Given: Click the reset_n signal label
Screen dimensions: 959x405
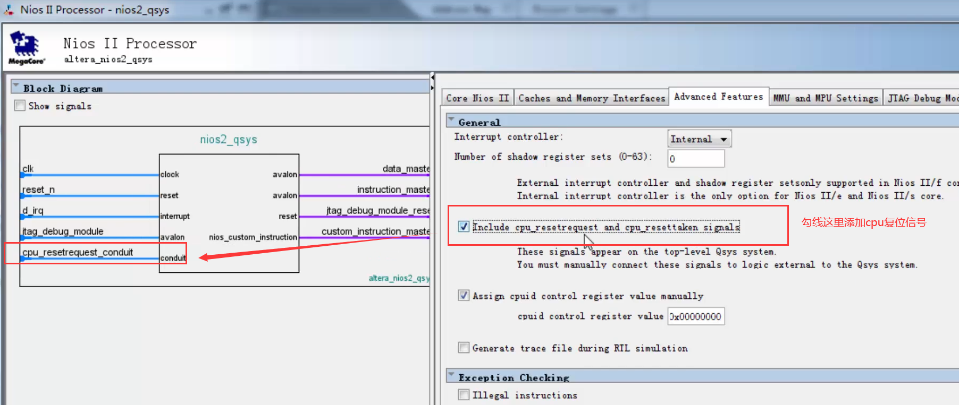Looking at the screenshot, I should [38, 189].
